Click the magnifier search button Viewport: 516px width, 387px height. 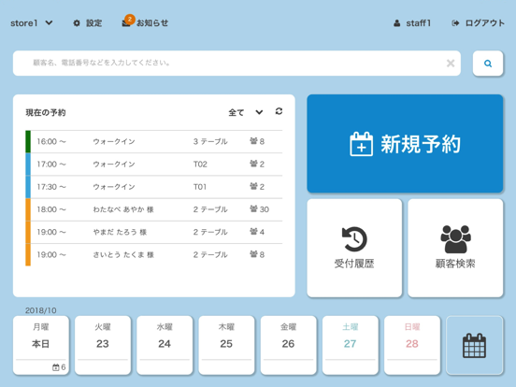[x=488, y=64]
